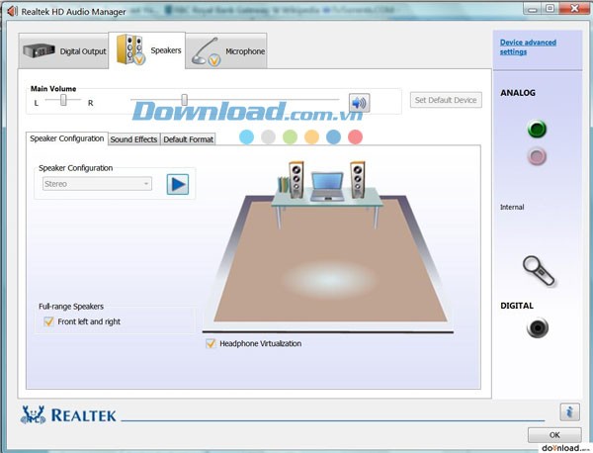The height and width of the screenshot is (453, 593).
Task: Play the speaker configuration test
Action: point(178,184)
